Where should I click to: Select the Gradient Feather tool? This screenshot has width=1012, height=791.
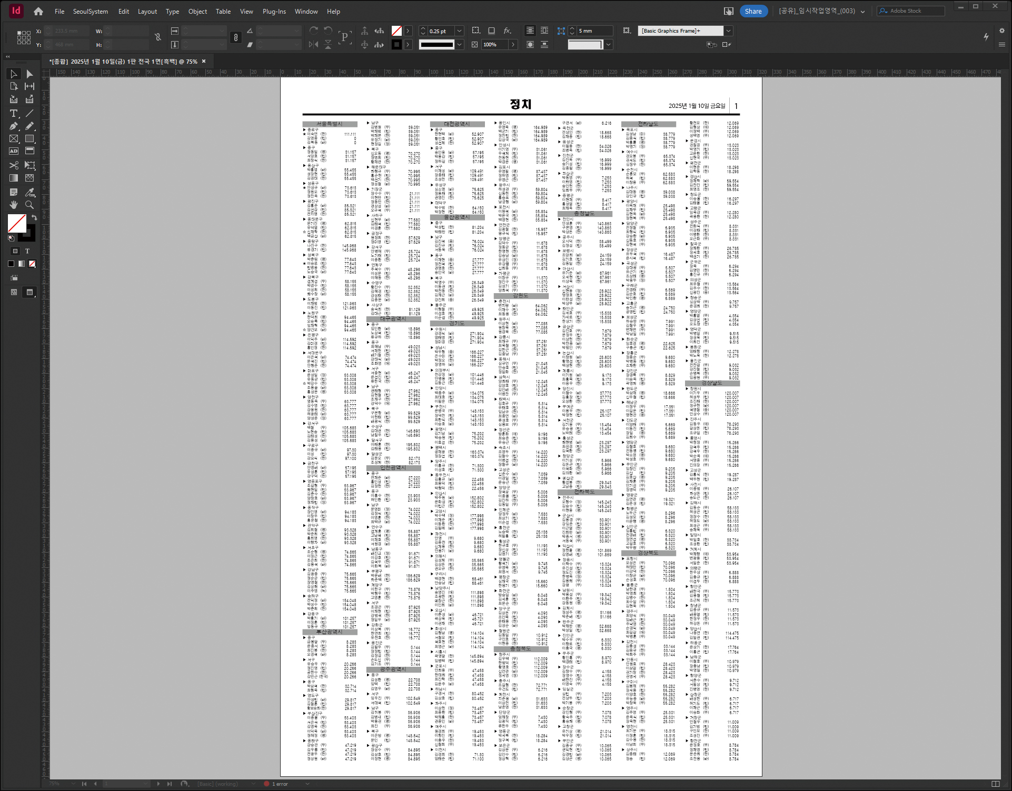[29, 178]
